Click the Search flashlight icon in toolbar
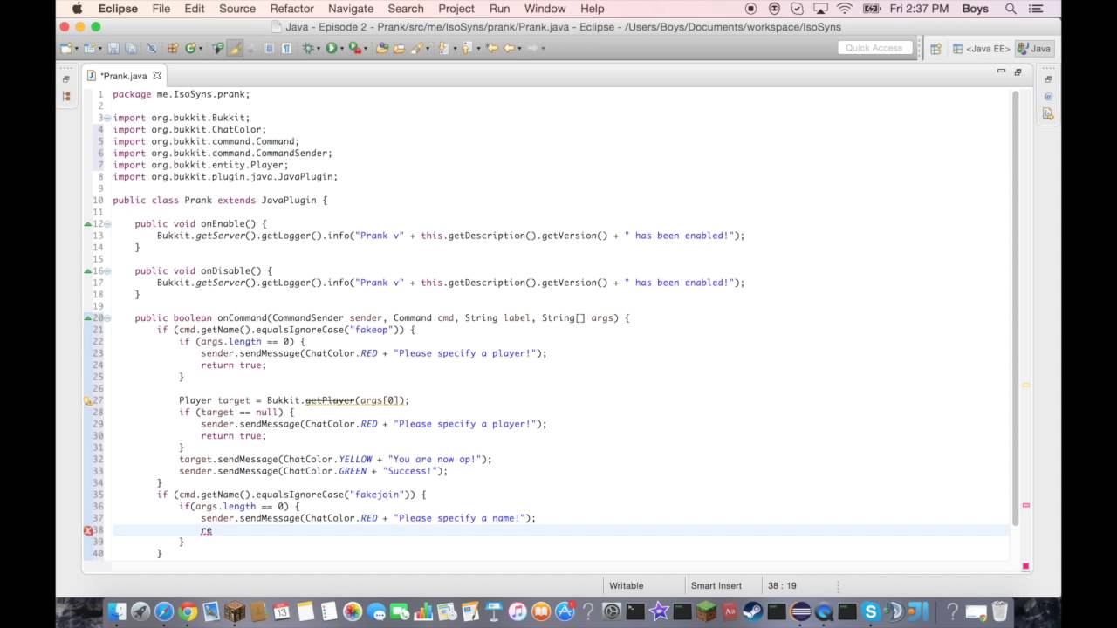Image resolution: width=1117 pixels, height=628 pixels. tap(415, 48)
